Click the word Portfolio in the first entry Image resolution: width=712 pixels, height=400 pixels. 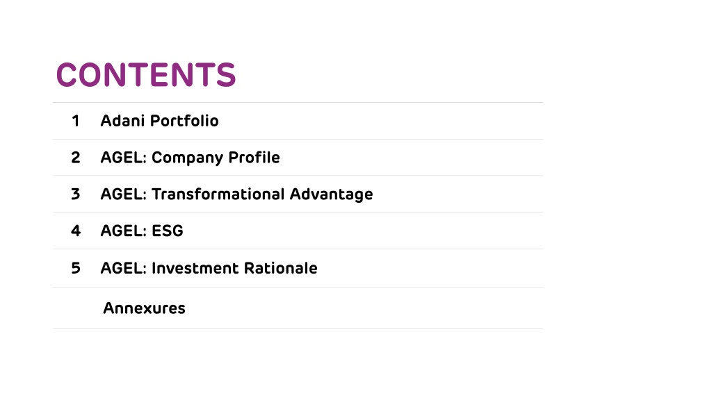184,121
